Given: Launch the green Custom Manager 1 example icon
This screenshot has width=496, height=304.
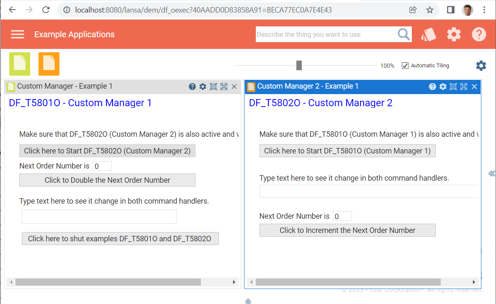Looking at the screenshot, I should [19, 64].
